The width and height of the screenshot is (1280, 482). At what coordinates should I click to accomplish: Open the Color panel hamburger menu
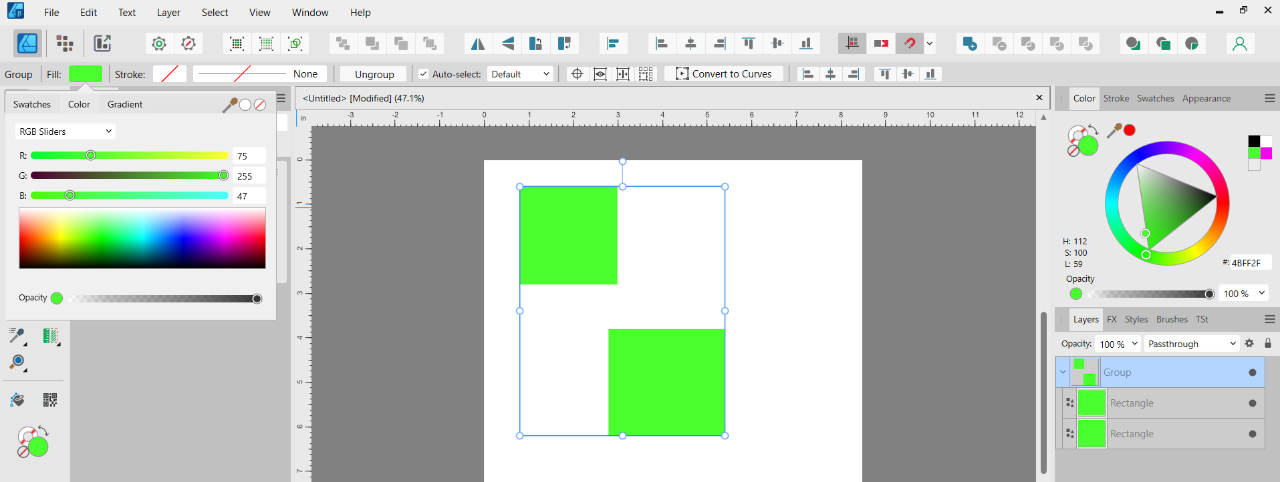pyautogui.click(x=1270, y=98)
